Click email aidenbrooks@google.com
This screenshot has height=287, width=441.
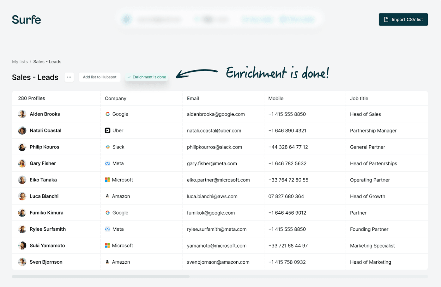[216, 114]
